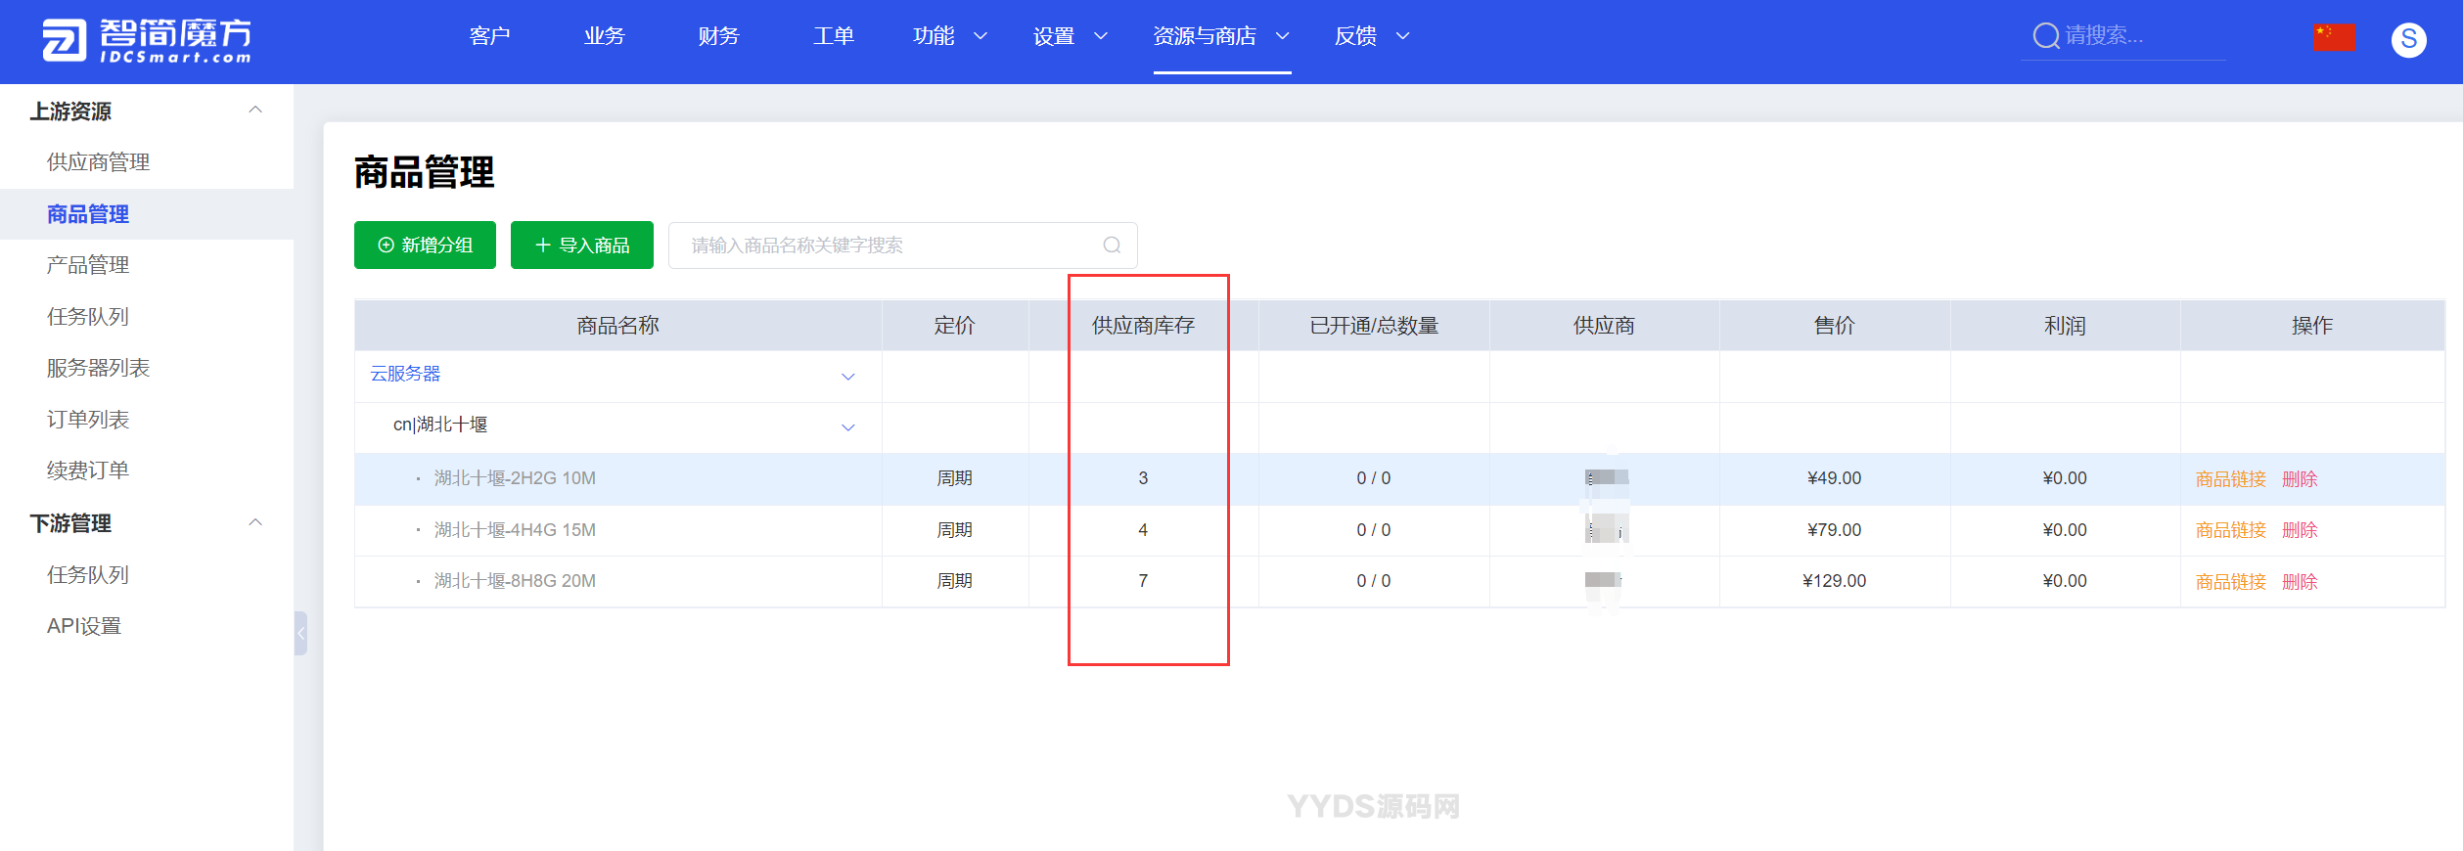Collapse the 云服务器 group row chevron
Screen dimensions: 2463x851
[x=848, y=376]
